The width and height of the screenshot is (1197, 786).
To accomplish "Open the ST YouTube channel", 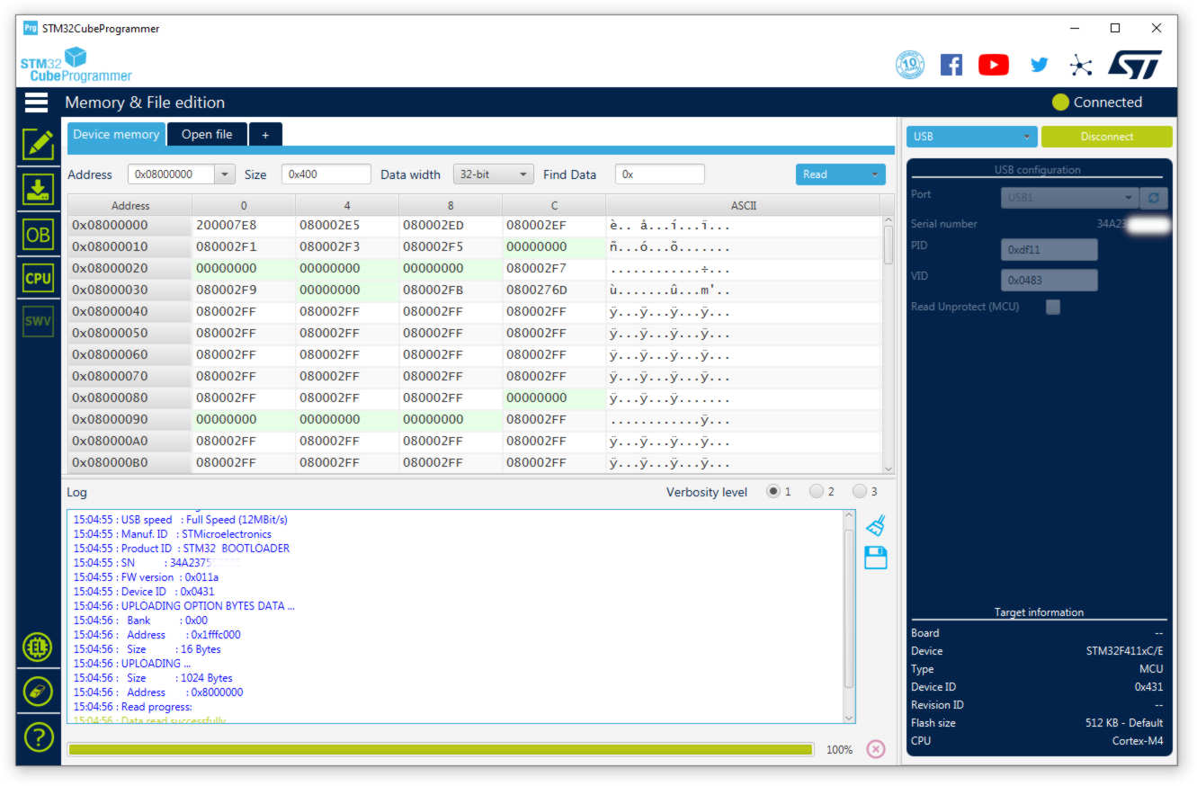I will point(994,65).
